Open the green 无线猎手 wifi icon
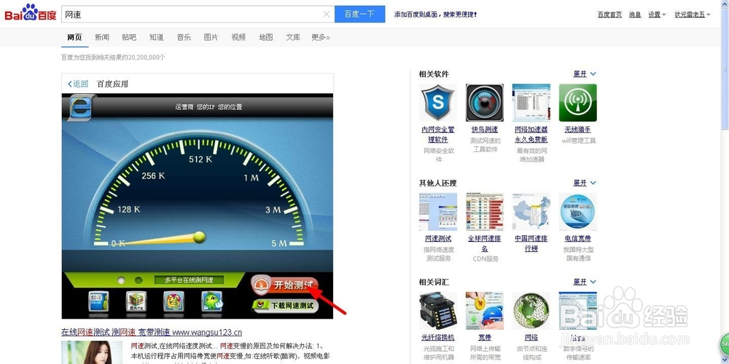 click(577, 103)
